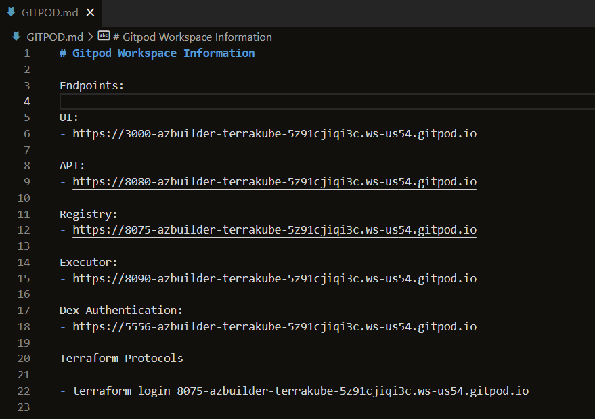The height and width of the screenshot is (419, 595).
Task: Expand the breadcrumb chevron separator
Action: pos(91,37)
